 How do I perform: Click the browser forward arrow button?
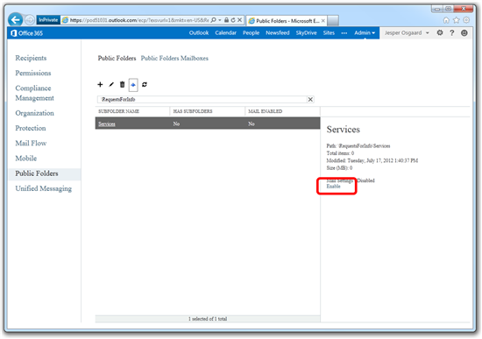(x=30, y=20)
